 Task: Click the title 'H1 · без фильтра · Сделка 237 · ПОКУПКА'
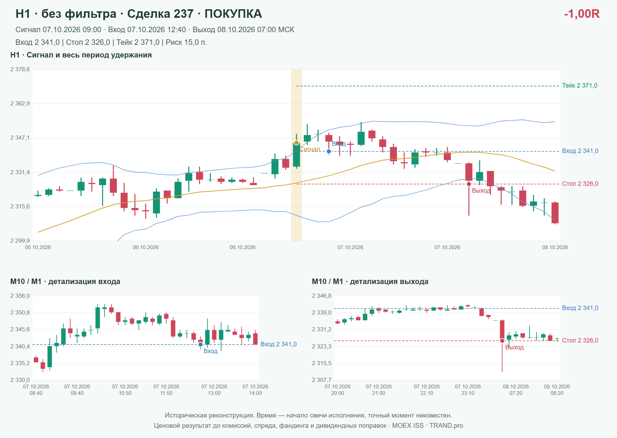pos(139,14)
